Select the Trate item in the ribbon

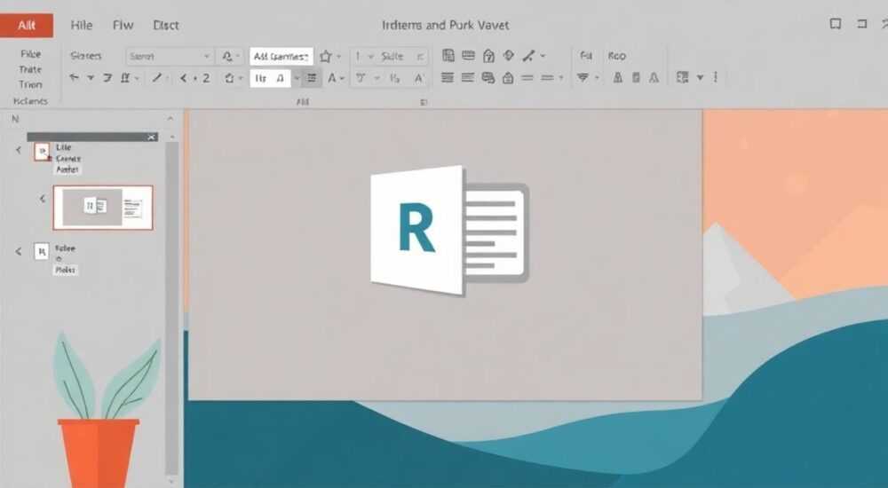pyautogui.click(x=30, y=69)
